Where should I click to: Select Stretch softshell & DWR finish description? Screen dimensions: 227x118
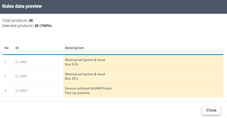(x=89, y=91)
